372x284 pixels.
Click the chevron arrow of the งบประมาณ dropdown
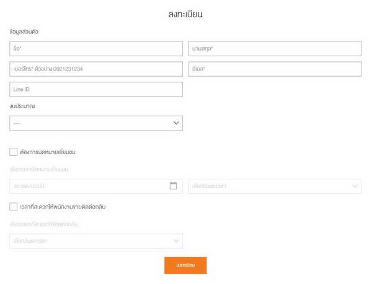click(175, 123)
